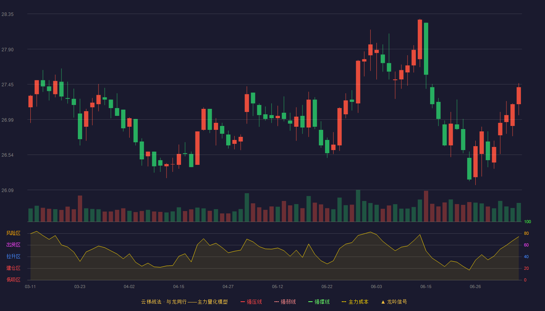
Task: Click the 04-27 date label
Action: coord(228,287)
